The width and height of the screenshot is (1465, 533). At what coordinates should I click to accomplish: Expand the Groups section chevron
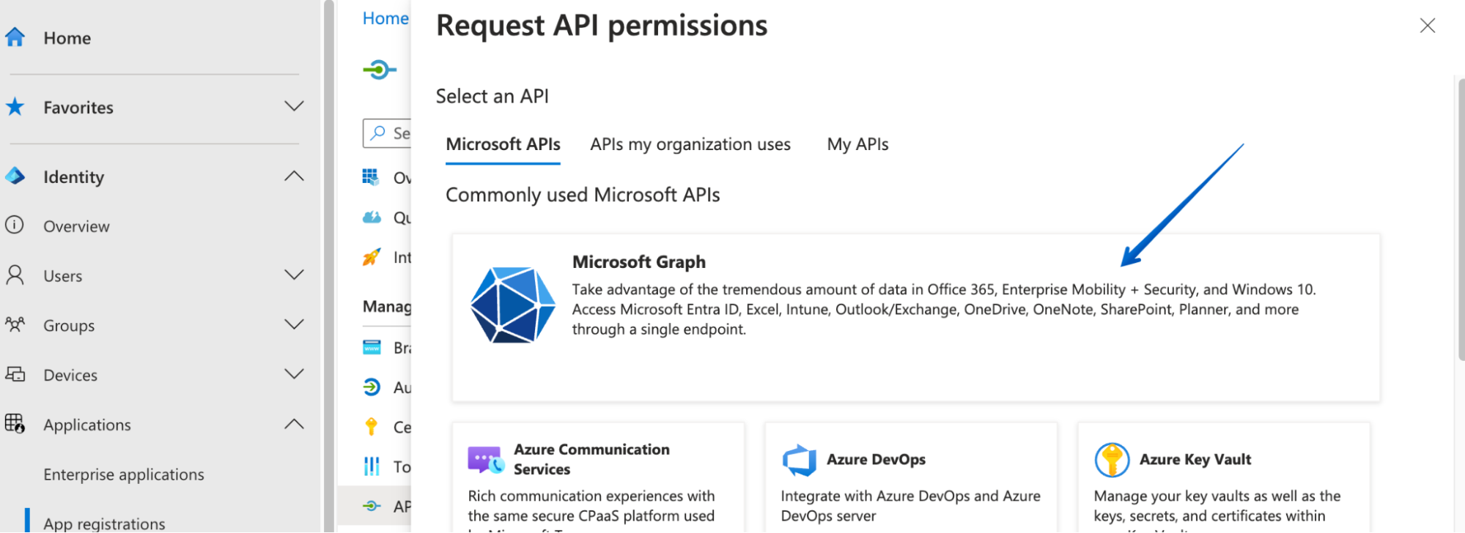294,324
